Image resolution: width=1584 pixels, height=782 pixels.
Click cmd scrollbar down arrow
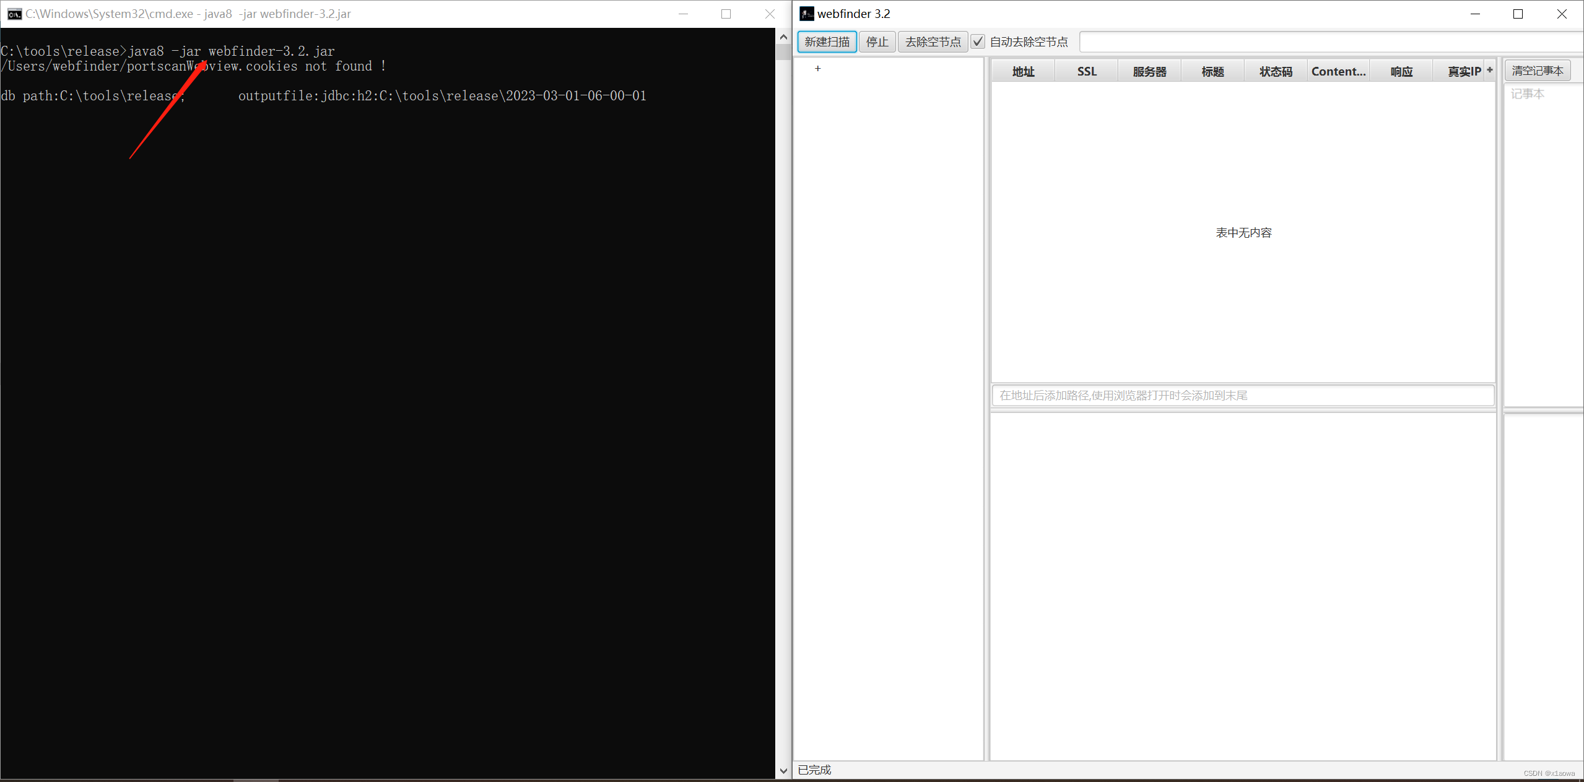pos(783,771)
